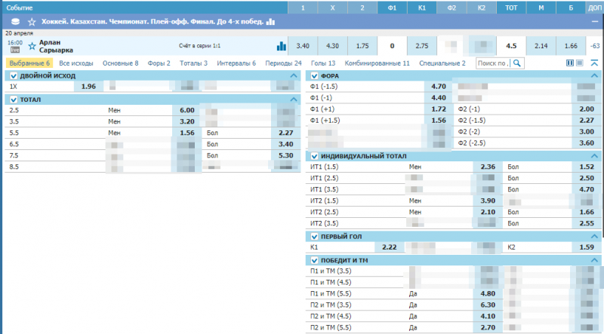Toggle the ПЕРВЫЙ ГОЛ checkbox
604x334 pixels.
(314, 236)
